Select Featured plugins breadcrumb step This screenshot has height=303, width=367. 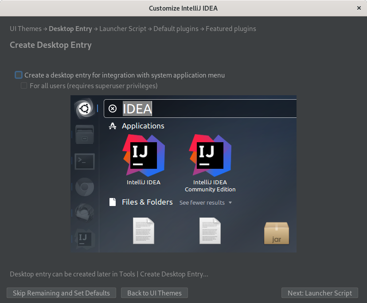tap(231, 29)
